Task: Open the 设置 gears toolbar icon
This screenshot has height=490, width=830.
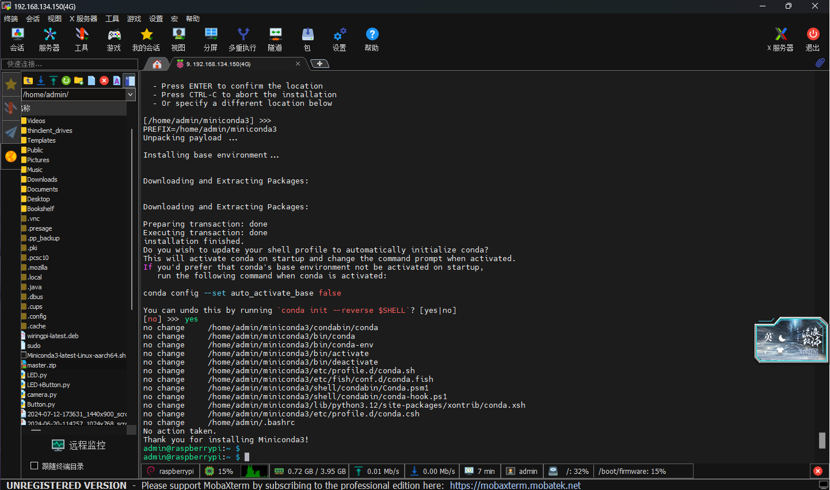Action: (x=340, y=40)
